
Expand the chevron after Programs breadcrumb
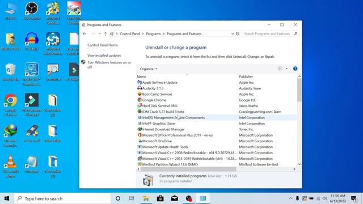[x=164, y=34]
